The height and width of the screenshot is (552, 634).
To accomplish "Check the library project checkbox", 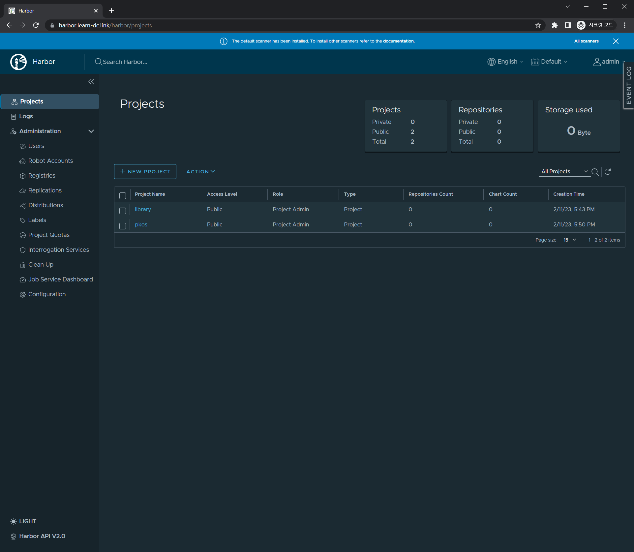I will [x=123, y=211].
